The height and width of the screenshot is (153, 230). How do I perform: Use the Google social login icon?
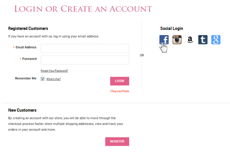coord(216,40)
